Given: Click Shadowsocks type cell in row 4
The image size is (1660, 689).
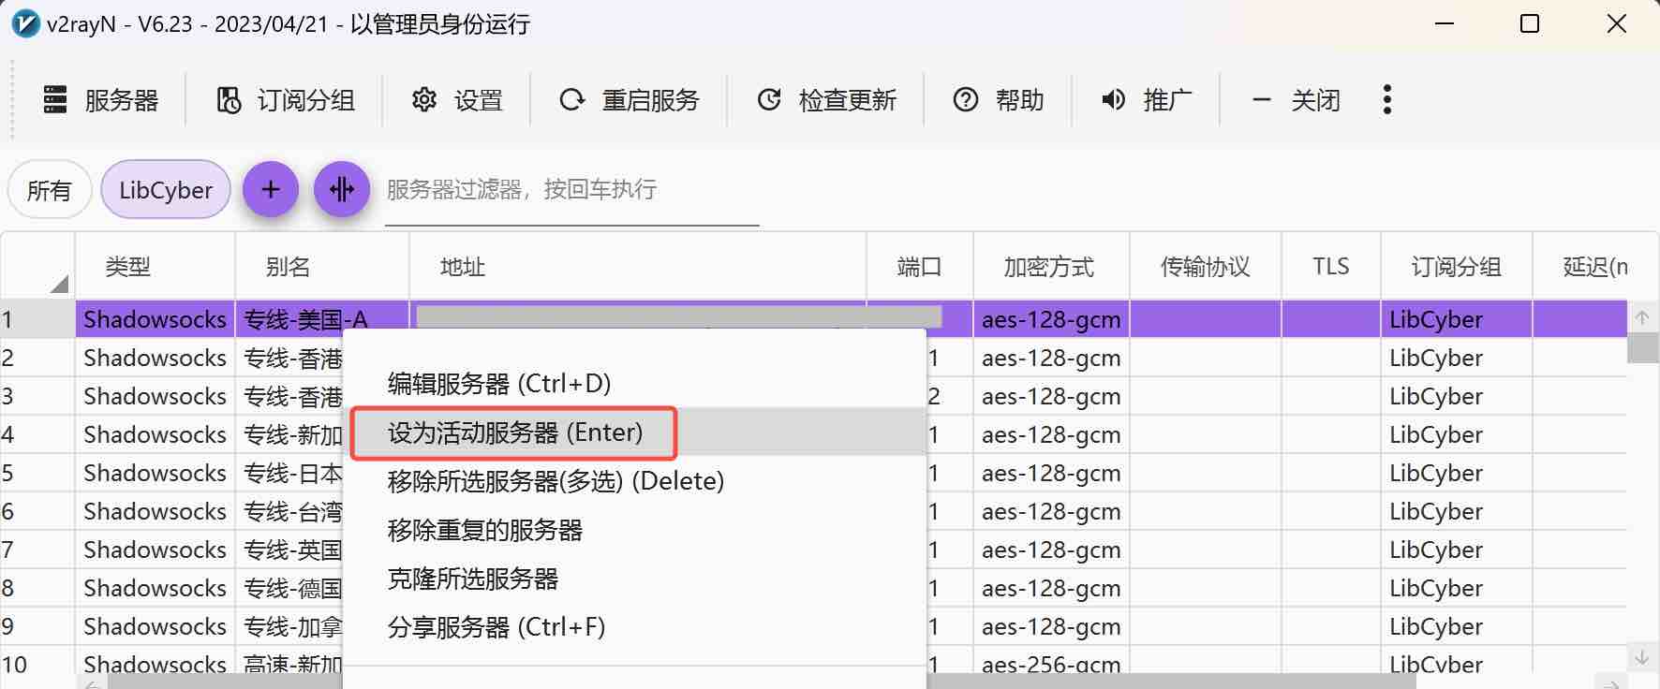Looking at the screenshot, I should pos(155,434).
